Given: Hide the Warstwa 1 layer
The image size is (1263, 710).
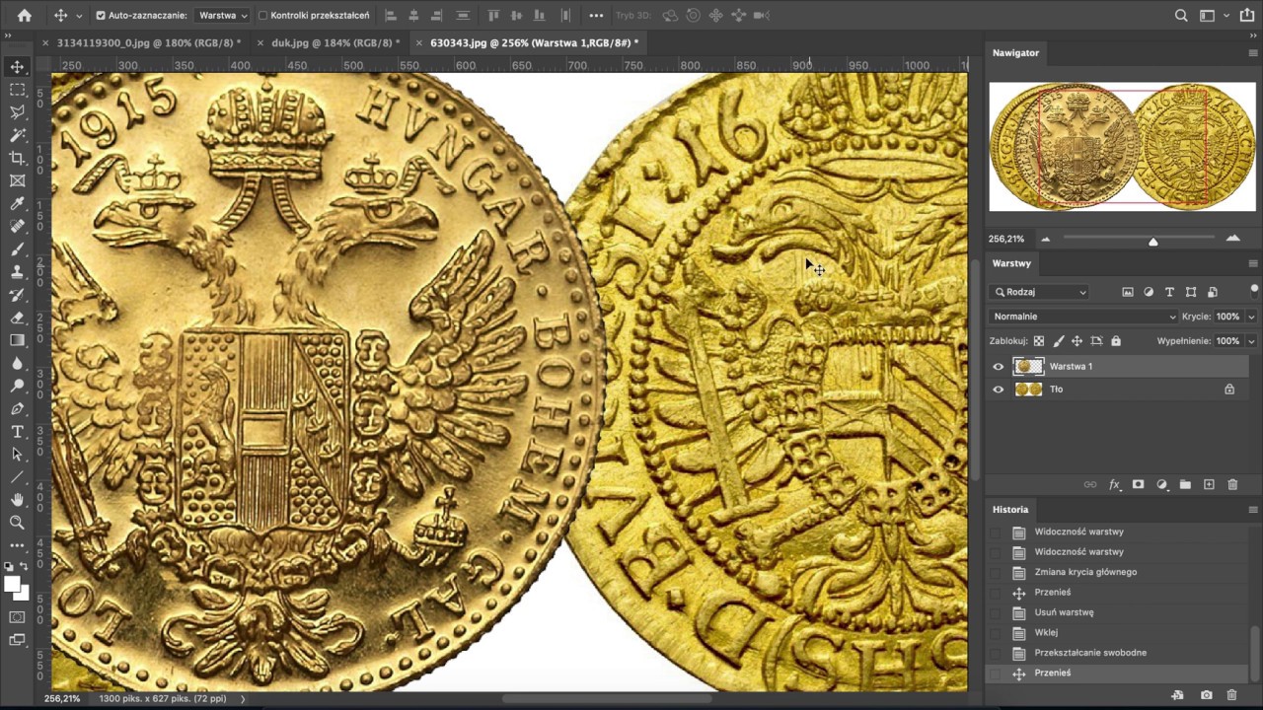Looking at the screenshot, I should 998,367.
